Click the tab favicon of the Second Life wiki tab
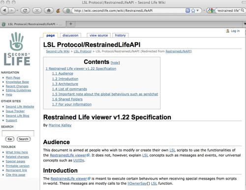Screen dimensions: 246x190 (x=3, y=24)
